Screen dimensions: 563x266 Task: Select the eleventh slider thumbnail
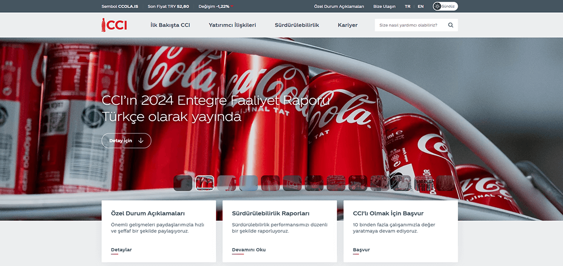(402, 183)
